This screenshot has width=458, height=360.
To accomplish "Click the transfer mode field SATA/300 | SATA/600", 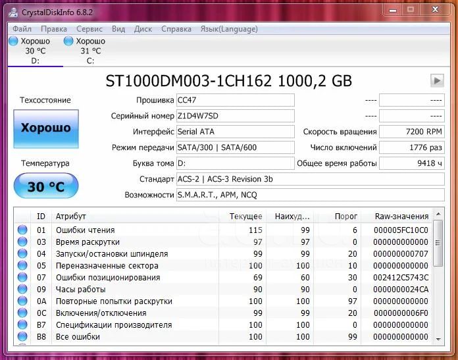I will click(235, 147).
